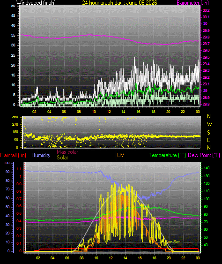This screenshot has height=264, width=222.
Task: Click the 'N' compass label at top of wind direction
Action: pyautogui.click(x=209, y=116)
